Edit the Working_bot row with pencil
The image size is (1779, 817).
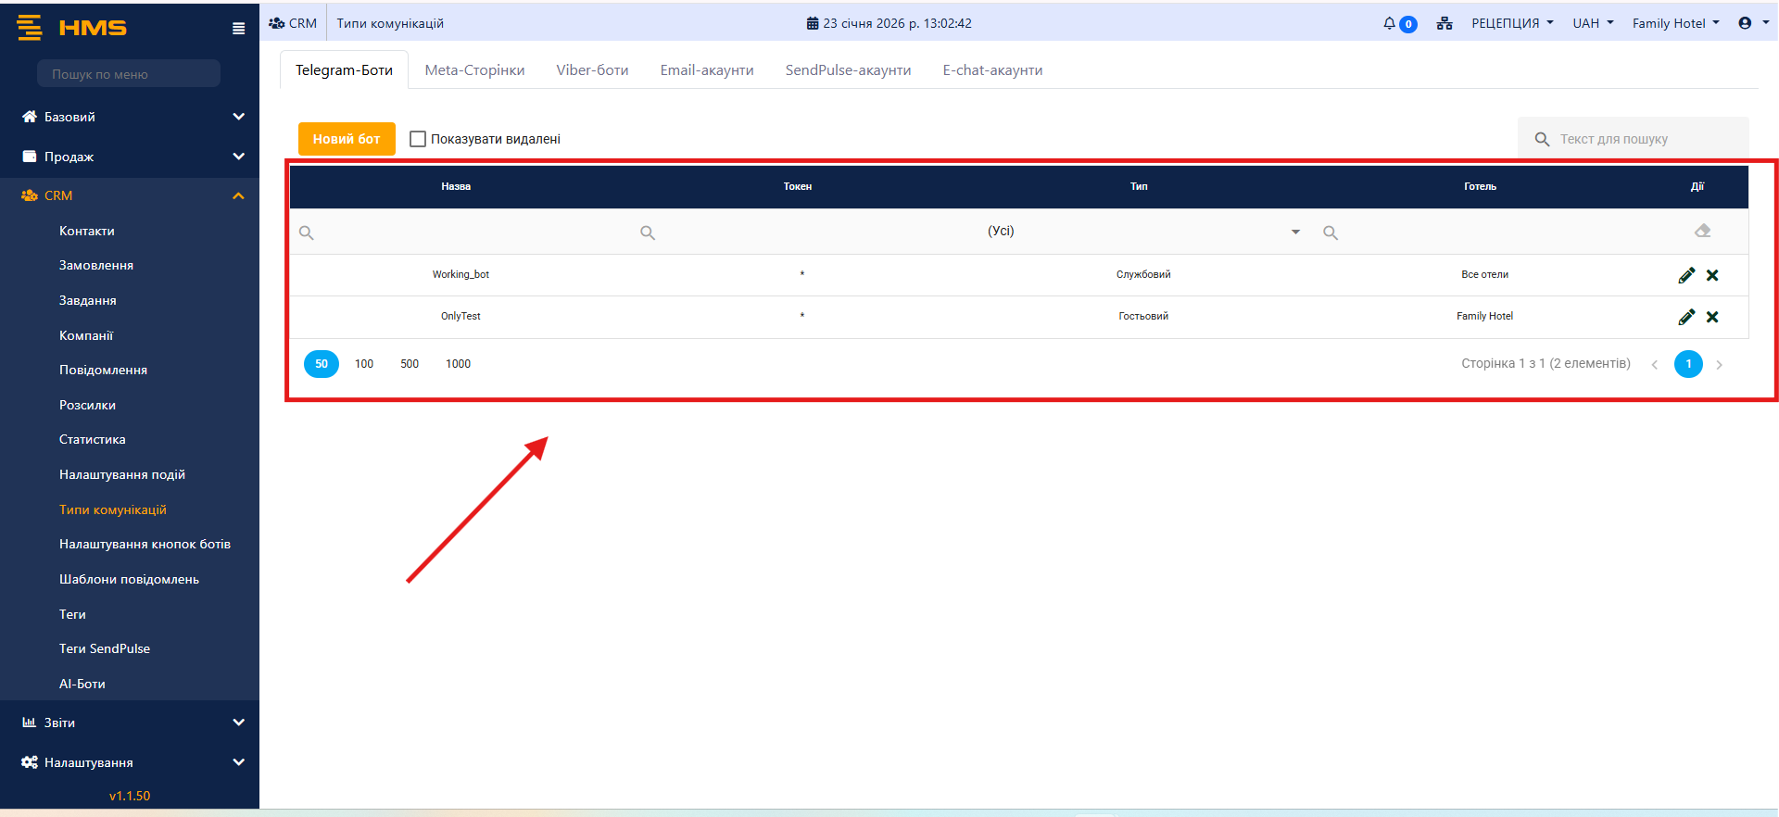1686,275
